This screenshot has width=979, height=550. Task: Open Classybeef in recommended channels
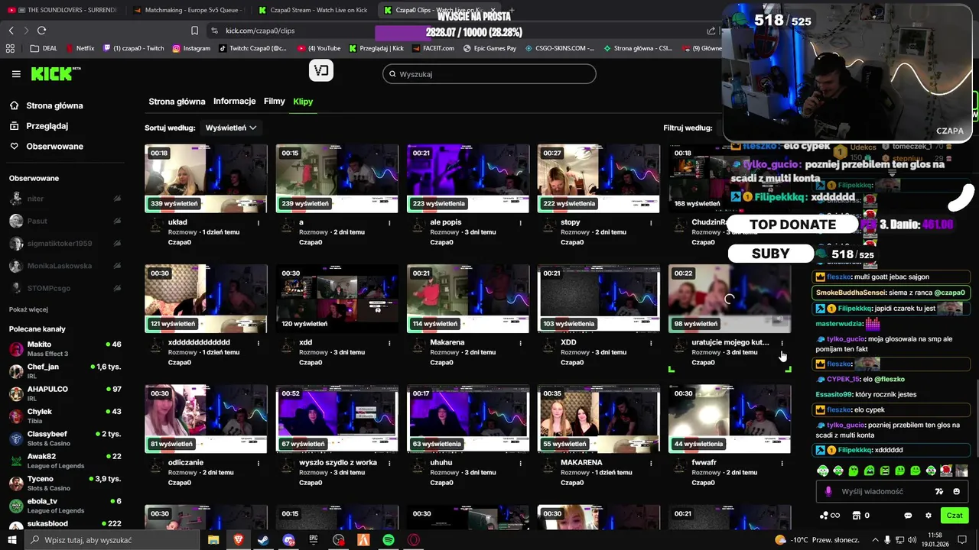pyautogui.click(x=65, y=438)
